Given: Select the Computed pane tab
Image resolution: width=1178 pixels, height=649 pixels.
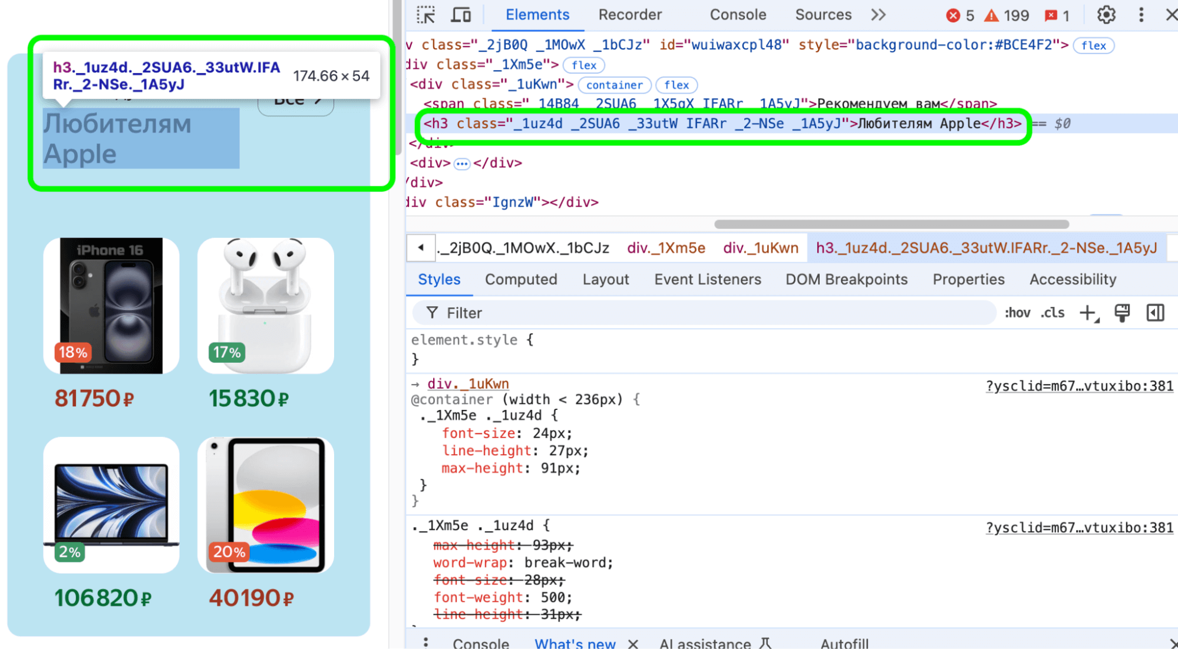Looking at the screenshot, I should [x=521, y=279].
